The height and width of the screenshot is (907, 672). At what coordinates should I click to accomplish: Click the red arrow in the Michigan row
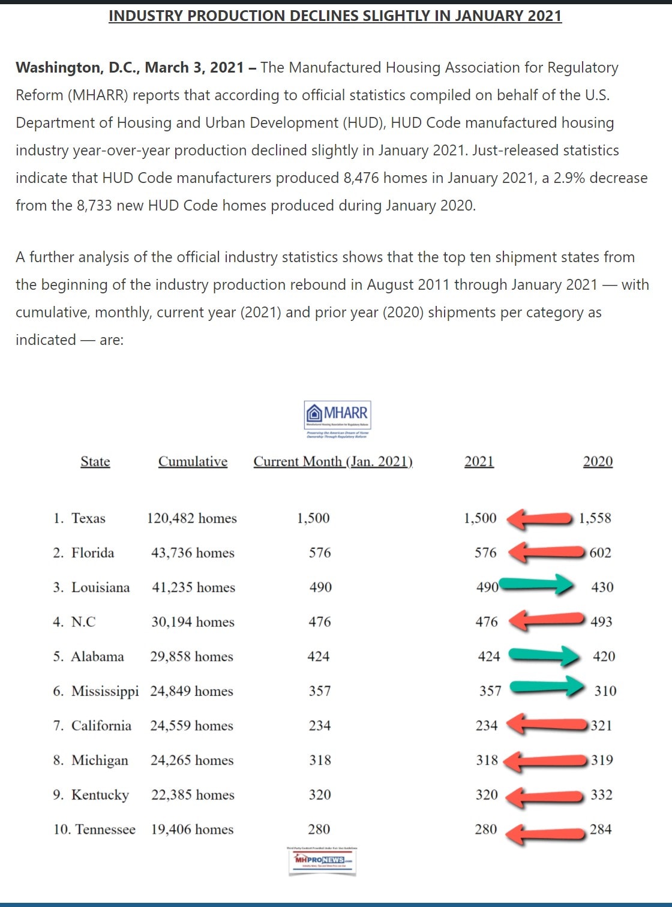click(x=545, y=761)
